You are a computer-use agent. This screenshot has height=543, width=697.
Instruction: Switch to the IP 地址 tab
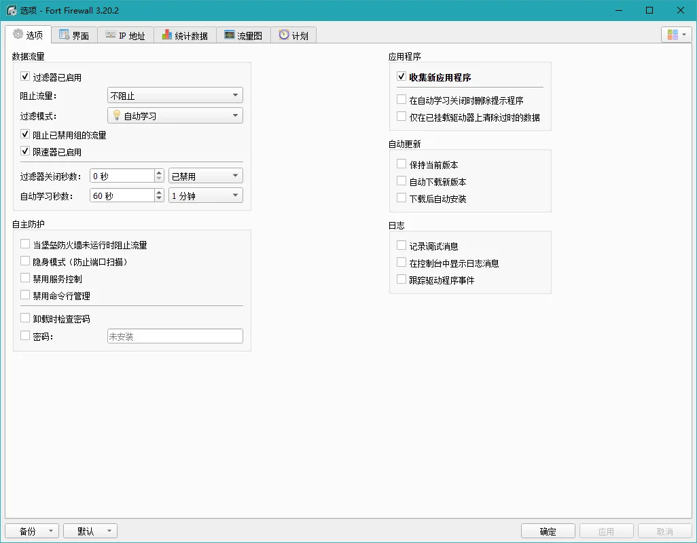(x=126, y=35)
